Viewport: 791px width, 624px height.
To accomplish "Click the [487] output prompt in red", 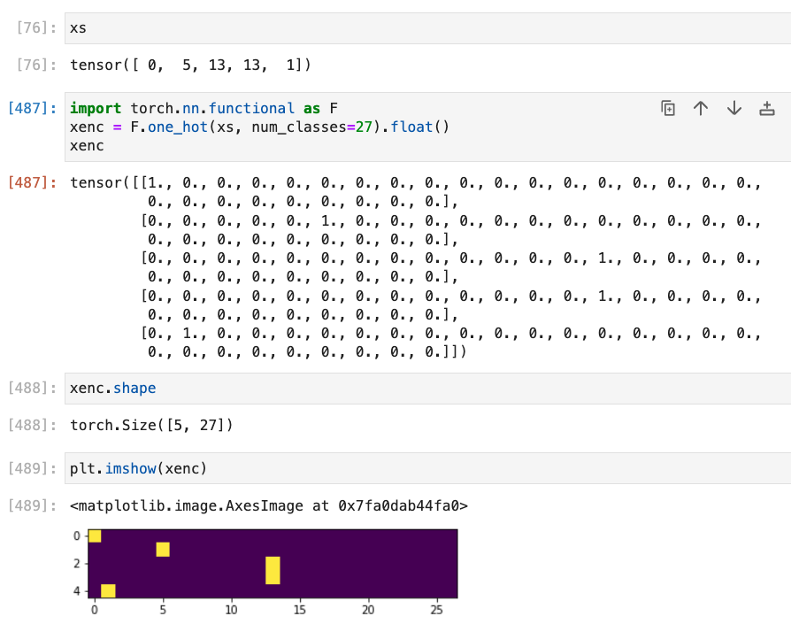I will [32, 182].
